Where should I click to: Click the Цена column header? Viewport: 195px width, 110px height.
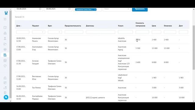tap(154, 26)
